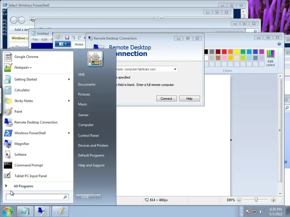
Task: Open Music from the Start menu
Action: click(x=82, y=104)
